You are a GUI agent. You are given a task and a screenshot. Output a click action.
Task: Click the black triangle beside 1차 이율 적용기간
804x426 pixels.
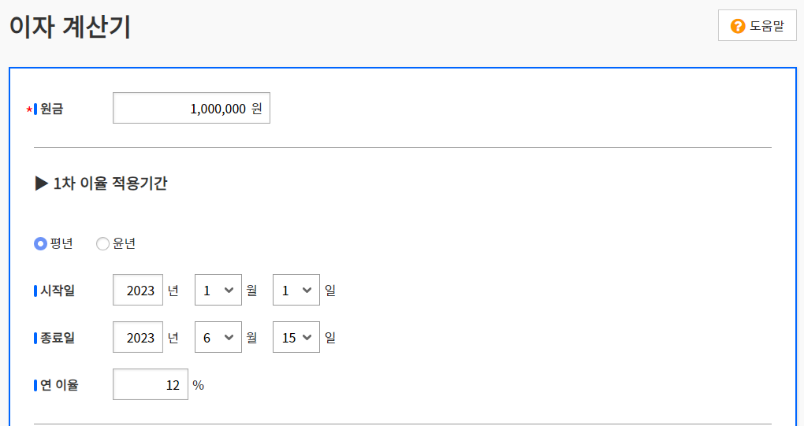click(42, 183)
